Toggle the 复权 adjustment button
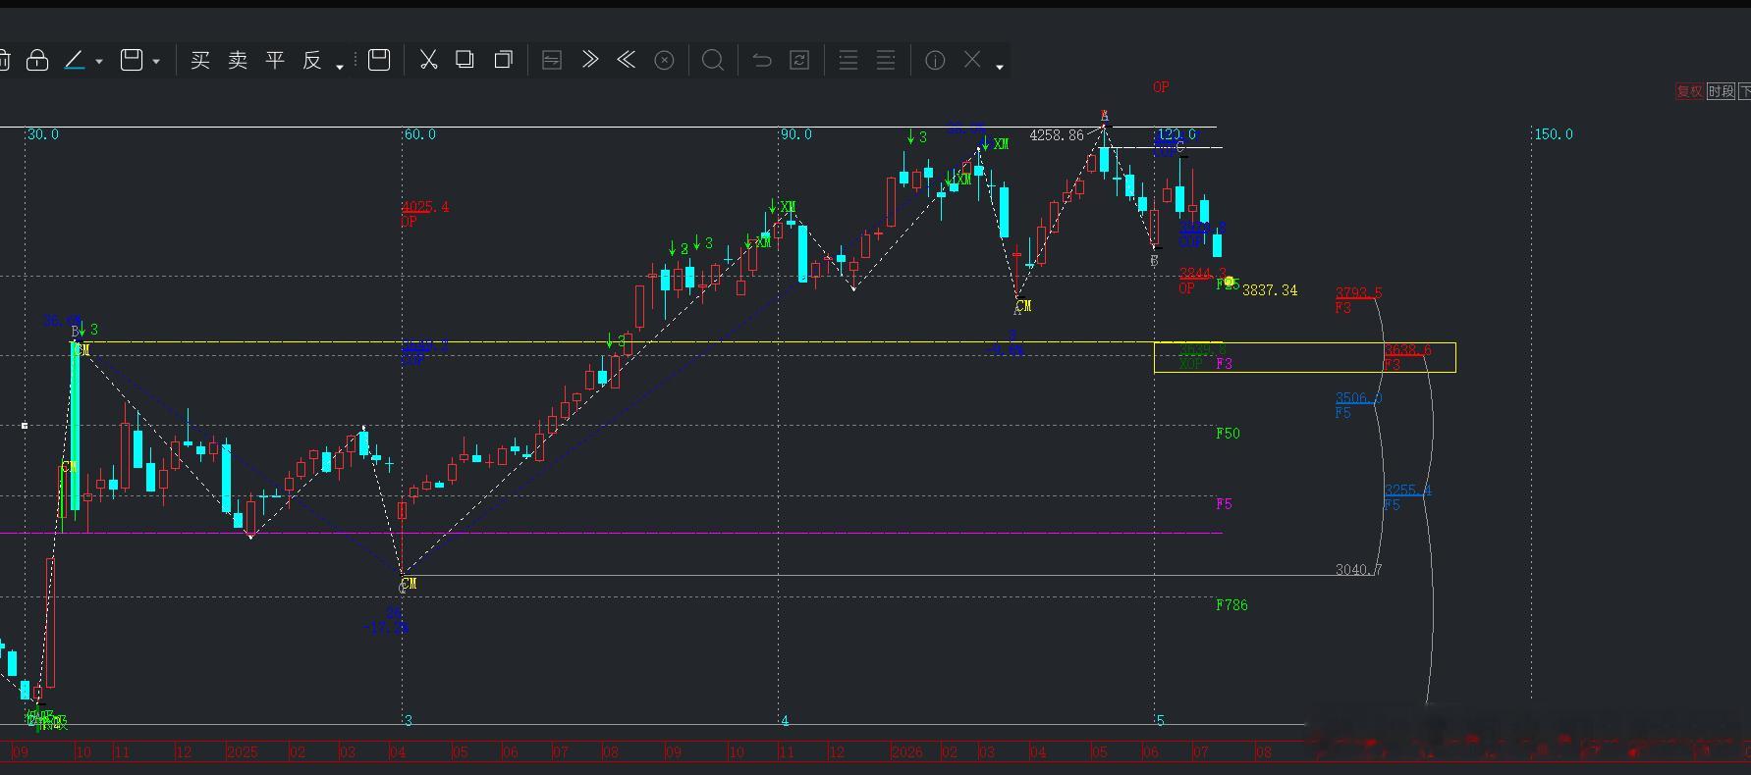The width and height of the screenshot is (1751, 775). click(x=1689, y=91)
